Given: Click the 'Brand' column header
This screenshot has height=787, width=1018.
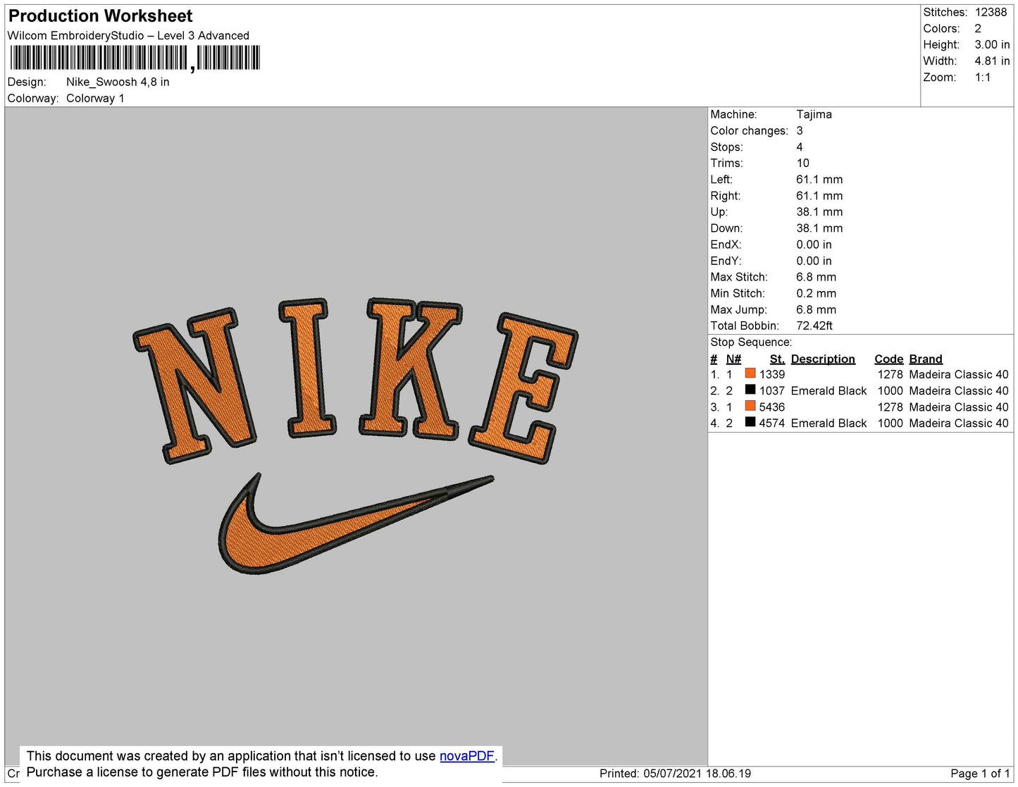Looking at the screenshot, I should pos(926,359).
